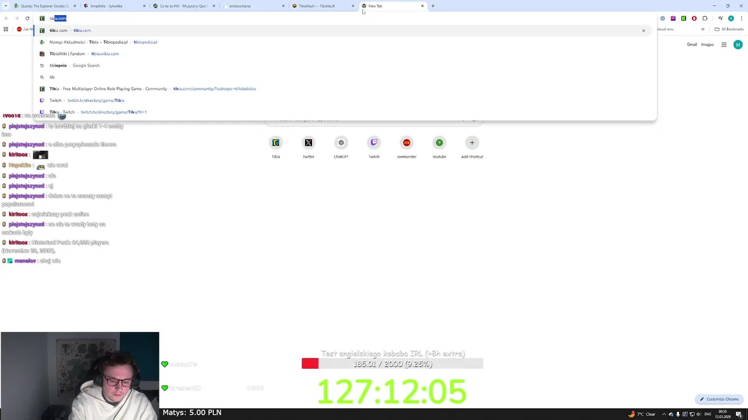This screenshot has width=748, height=420.
Task: Switch to Smashdle - Sylwetka tab
Action: click(113, 6)
